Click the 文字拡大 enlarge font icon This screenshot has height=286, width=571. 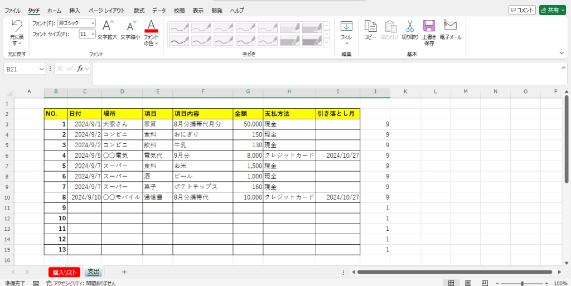coord(108,26)
